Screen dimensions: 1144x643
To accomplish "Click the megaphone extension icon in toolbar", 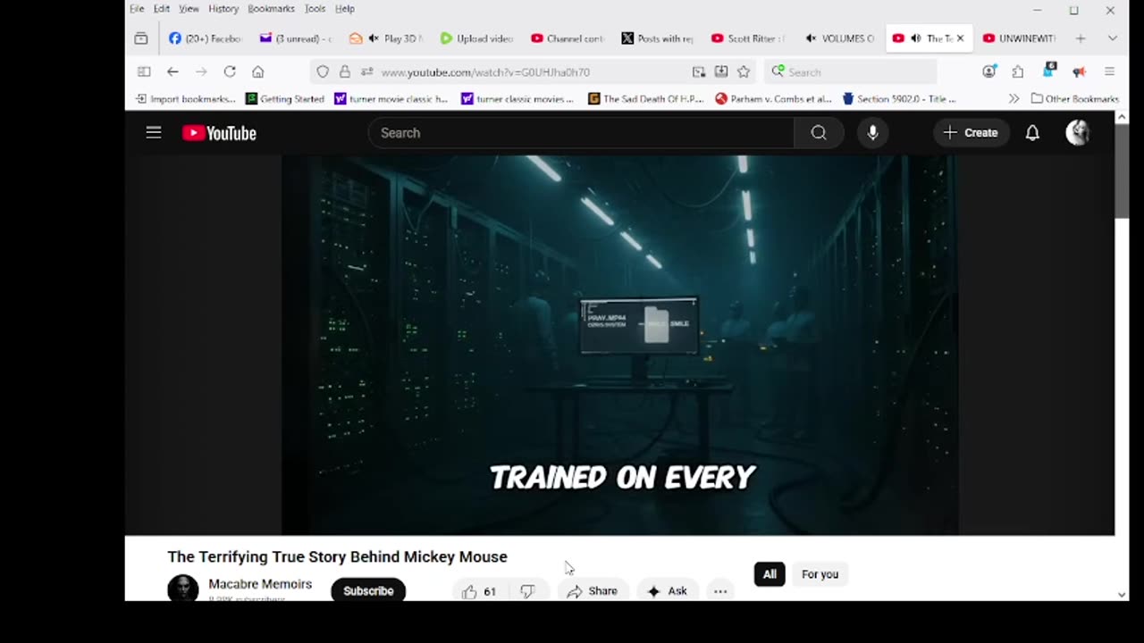I will [x=1079, y=71].
